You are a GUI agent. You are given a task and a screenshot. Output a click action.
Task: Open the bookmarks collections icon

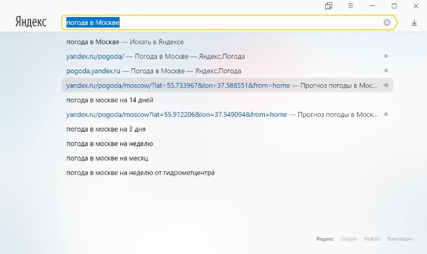(x=329, y=6)
